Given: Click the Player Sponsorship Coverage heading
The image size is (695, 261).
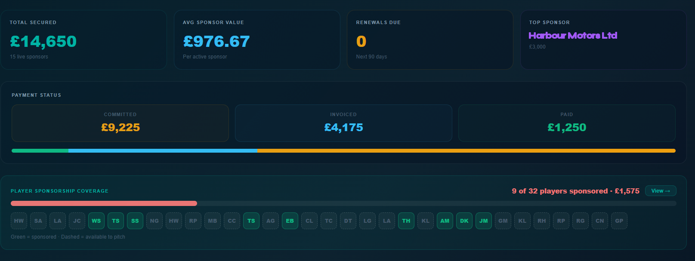Looking at the screenshot, I should click(x=59, y=191).
